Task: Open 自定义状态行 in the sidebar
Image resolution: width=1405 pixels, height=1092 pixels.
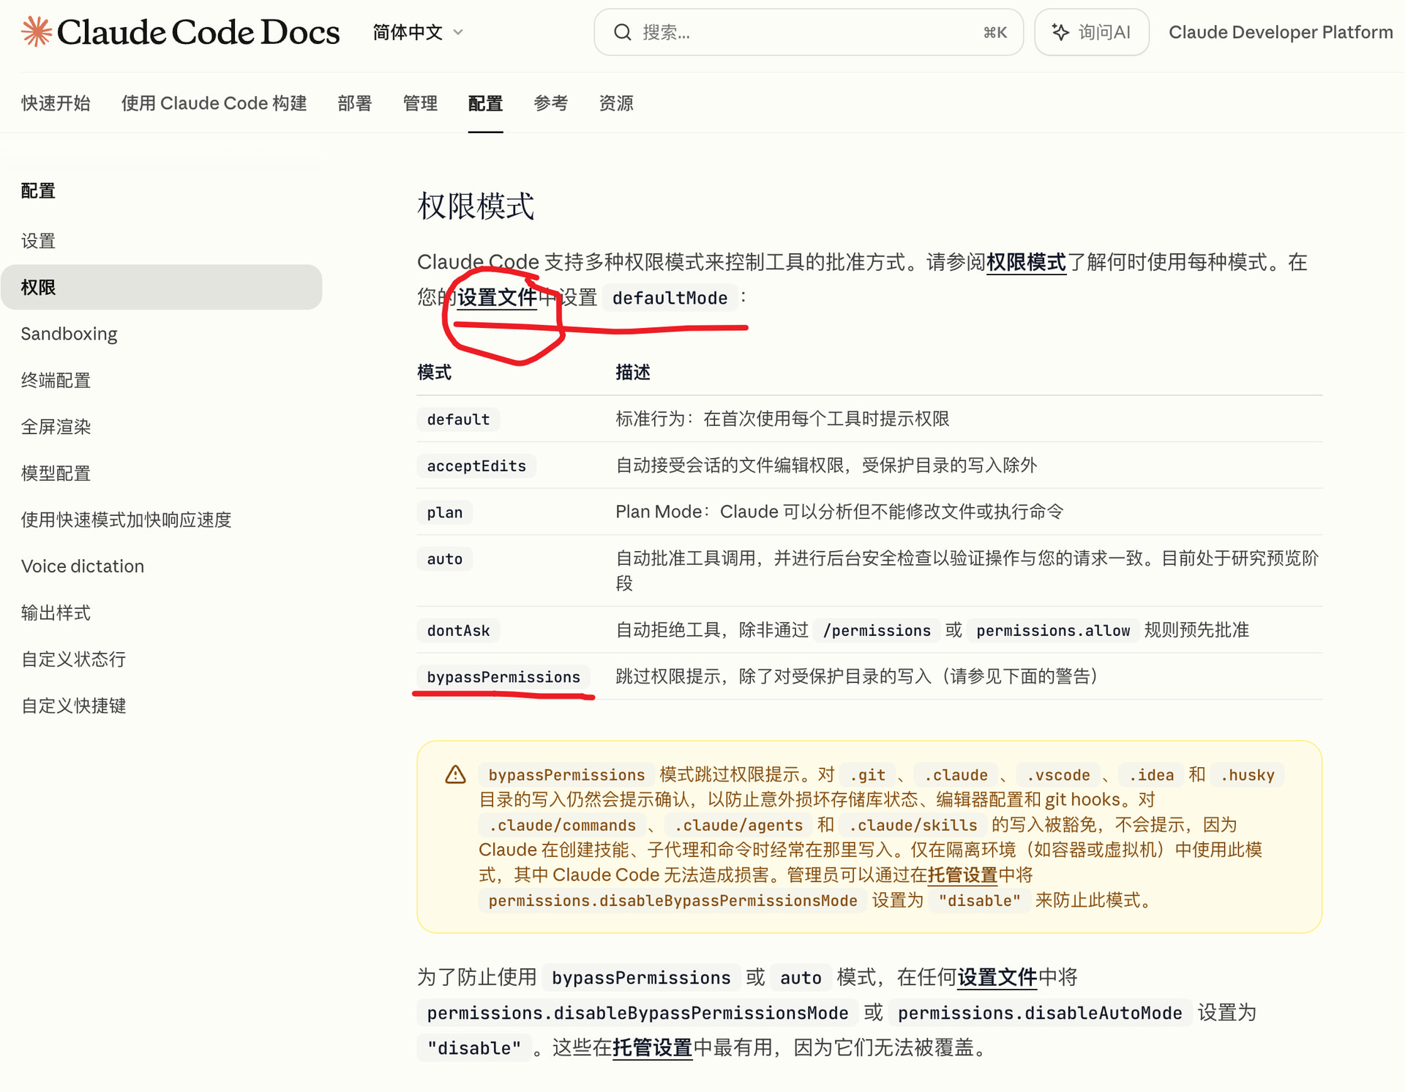Action: 73,659
